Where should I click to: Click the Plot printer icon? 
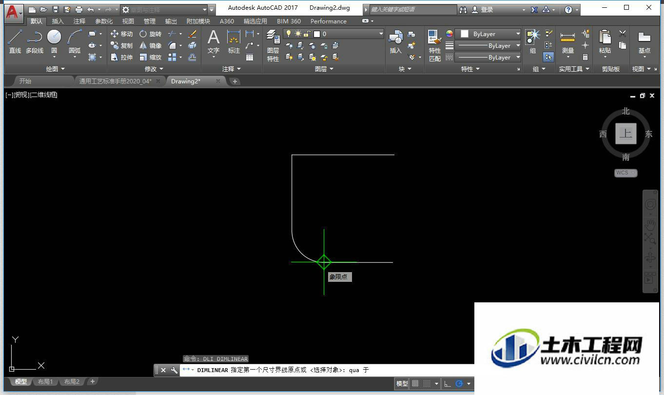pos(78,9)
